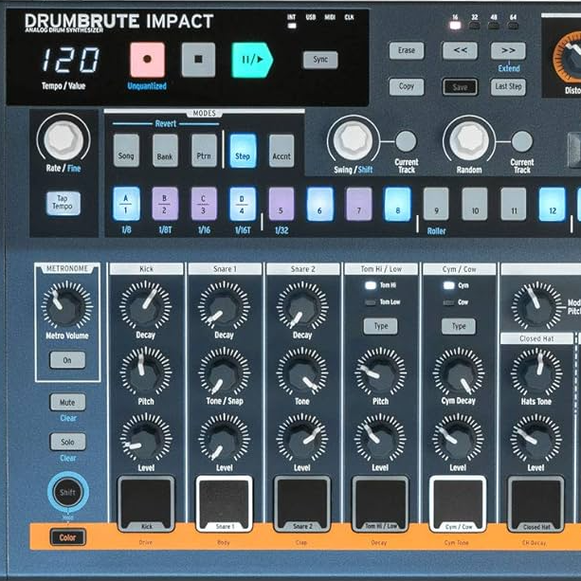The width and height of the screenshot is (581, 581).
Task: Switch to Song mode
Action: point(126,151)
